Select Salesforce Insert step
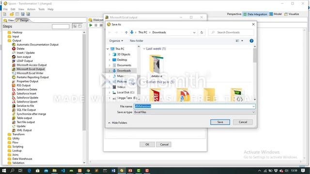Image resolution: width=310 pixels, height=174 pixels. (x=26, y=93)
